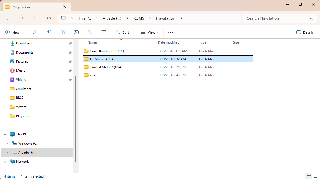Sort by the Date modified column header
Viewport: 320px width, 179px height.
click(169, 42)
